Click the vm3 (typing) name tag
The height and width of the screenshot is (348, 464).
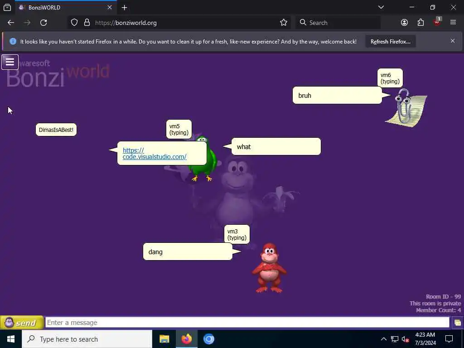click(237, 234)
